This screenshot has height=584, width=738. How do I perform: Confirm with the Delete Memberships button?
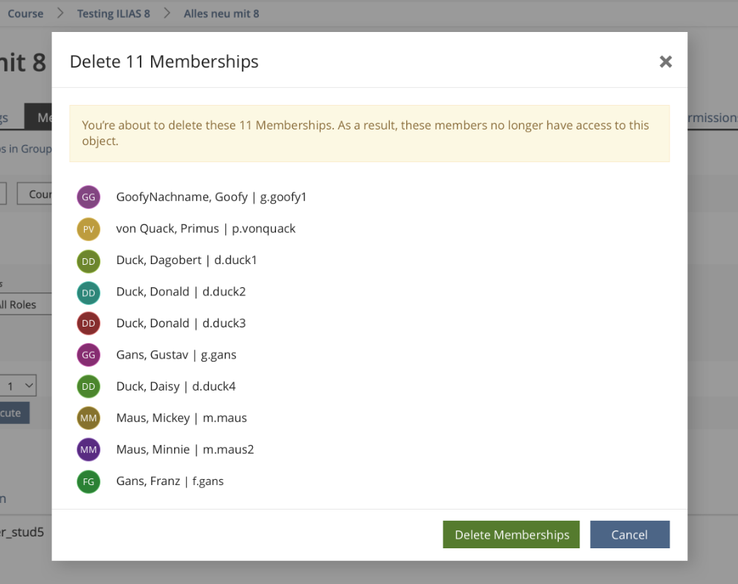511,535
